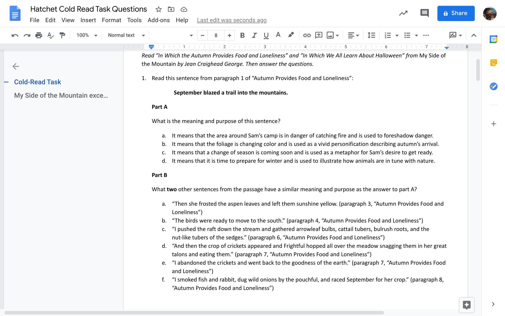Viewport: 505px width, 316px height.
Task: Click the undo arrow icon
Action: [15, 35]
